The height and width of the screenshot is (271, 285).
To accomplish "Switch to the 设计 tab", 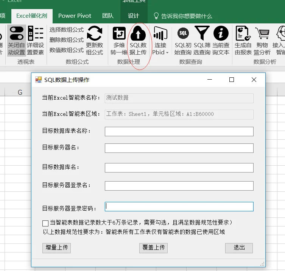I will pos(133,16).
